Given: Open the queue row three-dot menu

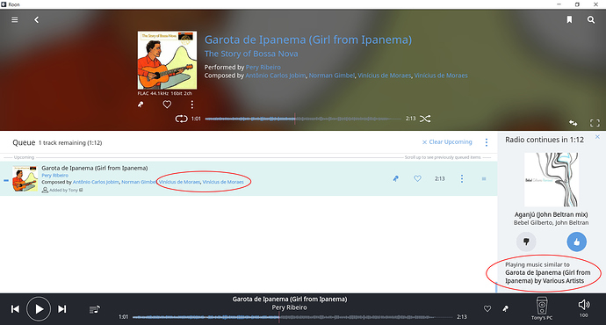Looking at the screenshot, I should pos(462,178).
